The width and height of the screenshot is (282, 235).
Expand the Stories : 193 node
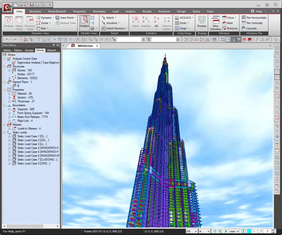click(x=9, y=70)
